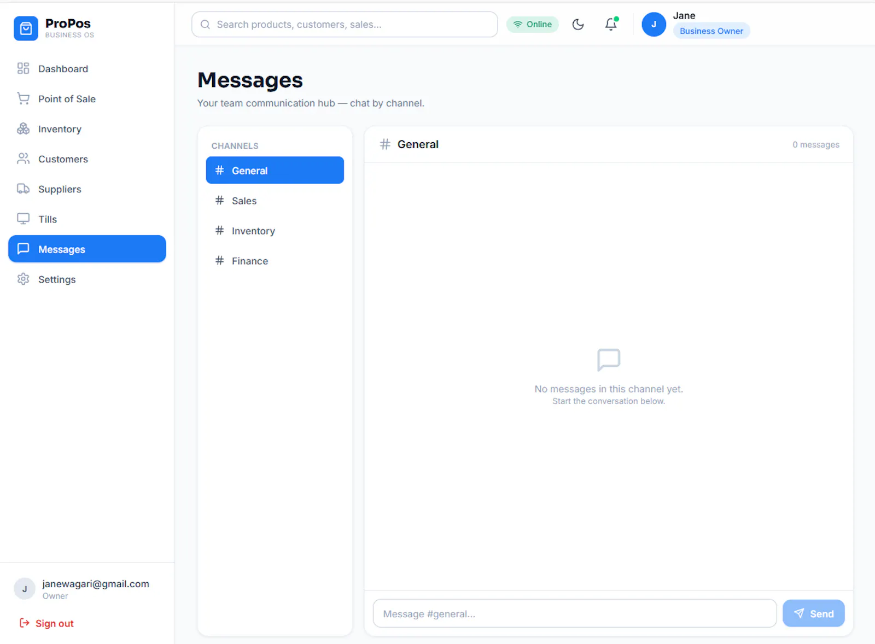Screen dimensions: 875x644
Task: Click the empty-state chat bubble icon
Action: [x=609, y=360]
